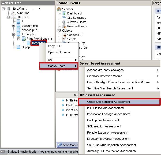Click the Allowed Hosts server icon
Image resolution: width=161 pixels, height=155 pixels.
click(x=64, y=22)
